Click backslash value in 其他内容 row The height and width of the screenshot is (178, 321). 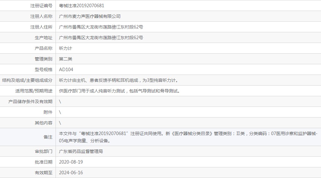(x=60, y=123)
